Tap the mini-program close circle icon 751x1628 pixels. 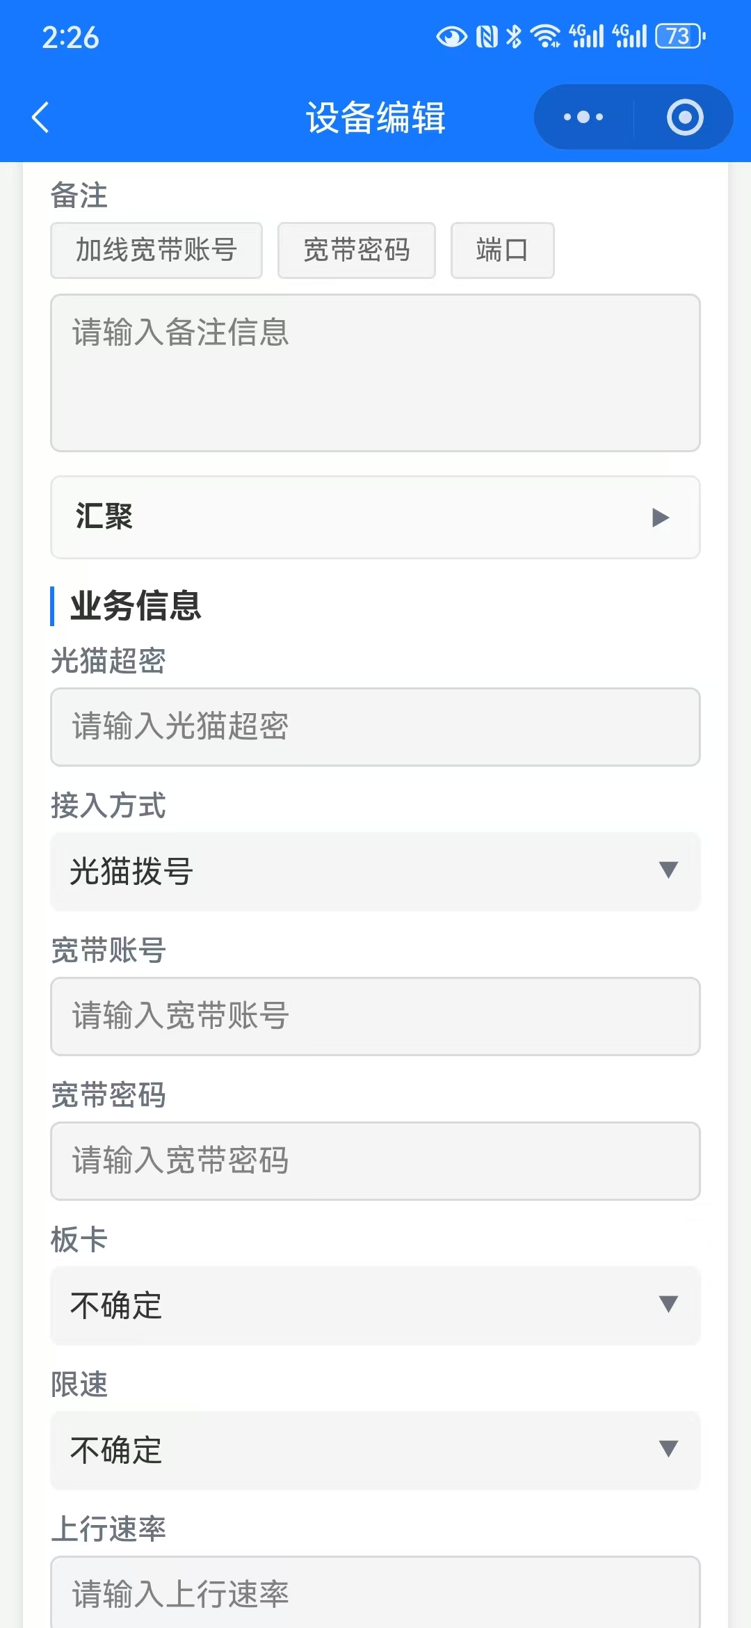coord(684,117)
